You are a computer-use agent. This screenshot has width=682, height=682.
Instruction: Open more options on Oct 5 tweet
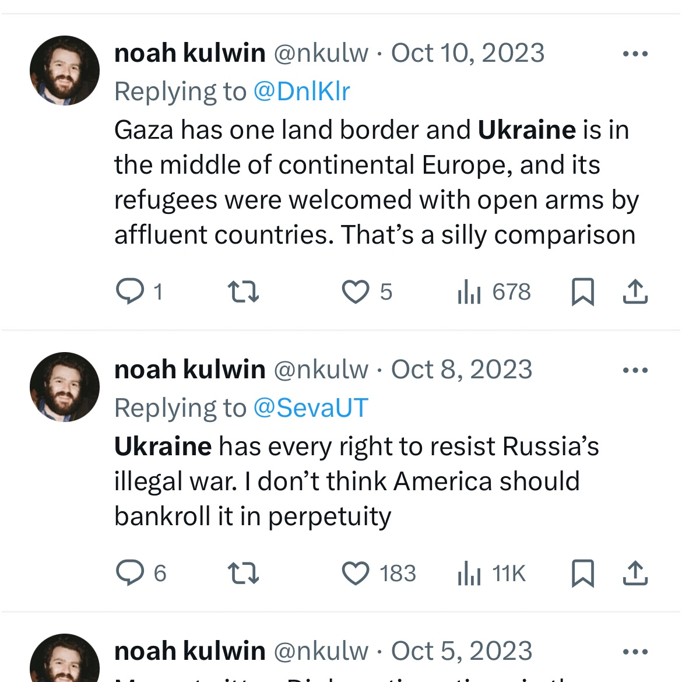(635, 652)
